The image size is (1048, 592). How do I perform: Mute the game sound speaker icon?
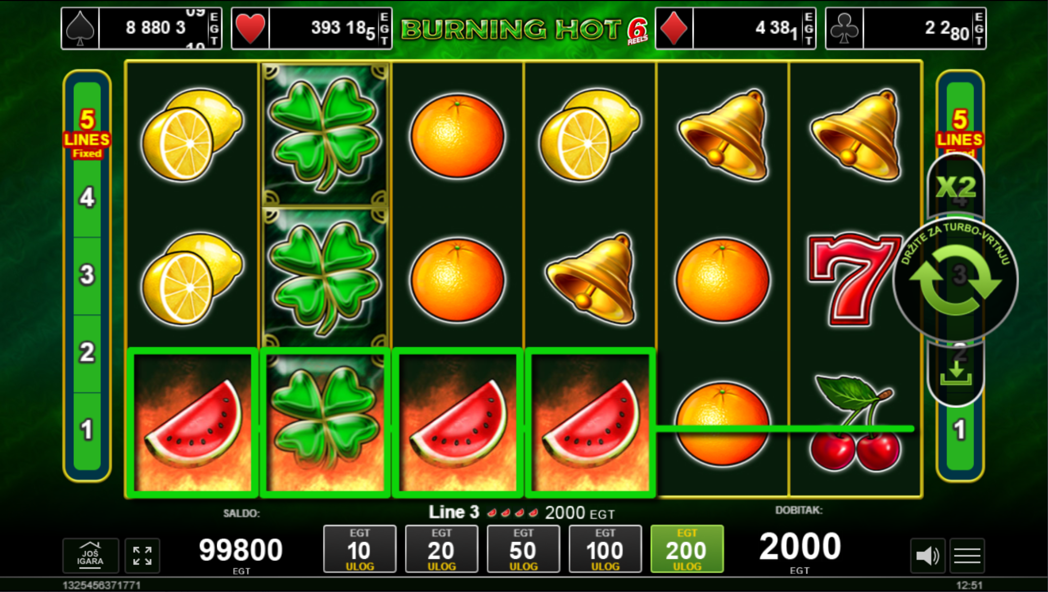(x=928, y=555)
